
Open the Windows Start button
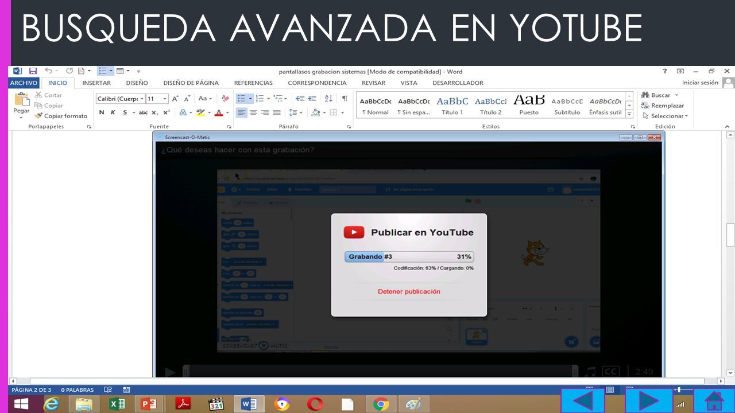[x=21, y=404]
